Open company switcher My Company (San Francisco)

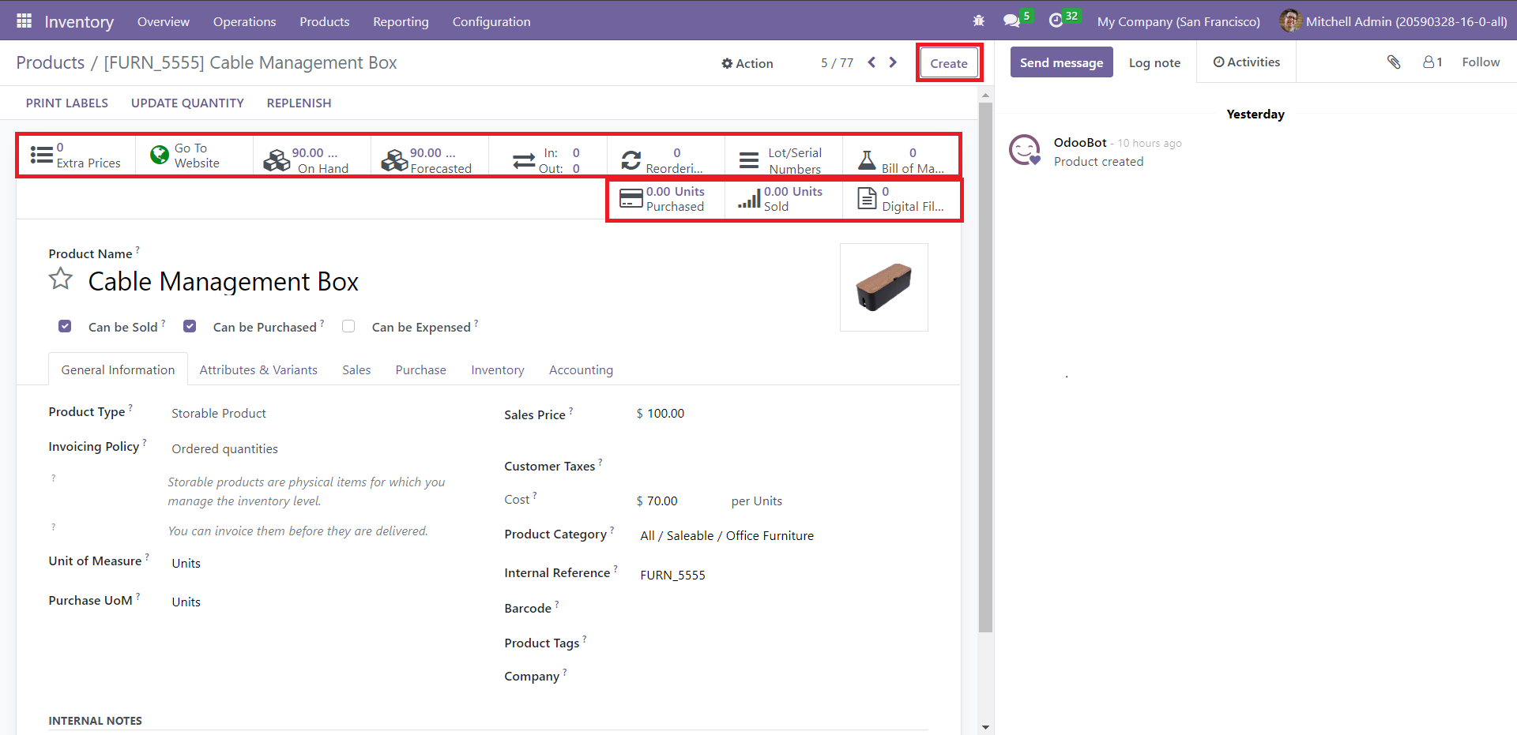tap(1178, 21)
